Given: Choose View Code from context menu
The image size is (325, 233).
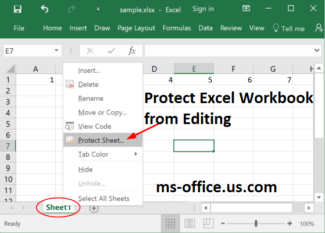Looking at the screenshot, I should pyautogui.click(x=103, y=126).
